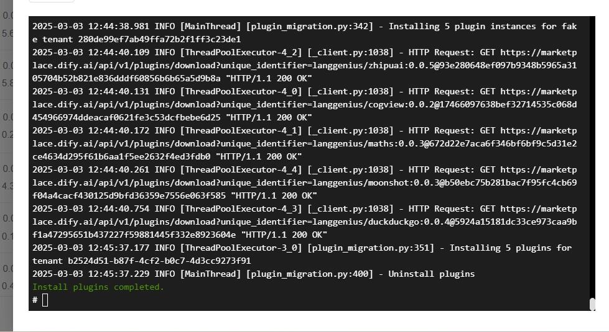Click the [plugin_migration.py:342] source reference

pyautogui.click(x=310, y=26)
